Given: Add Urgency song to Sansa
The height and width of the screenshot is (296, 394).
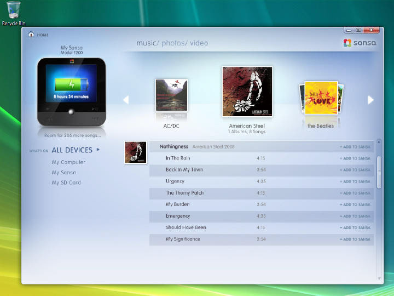Looking at the screenshot, I should (355, 181).
